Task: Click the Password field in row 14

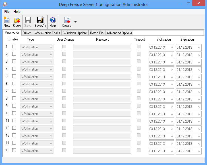Action: (102, 143)
